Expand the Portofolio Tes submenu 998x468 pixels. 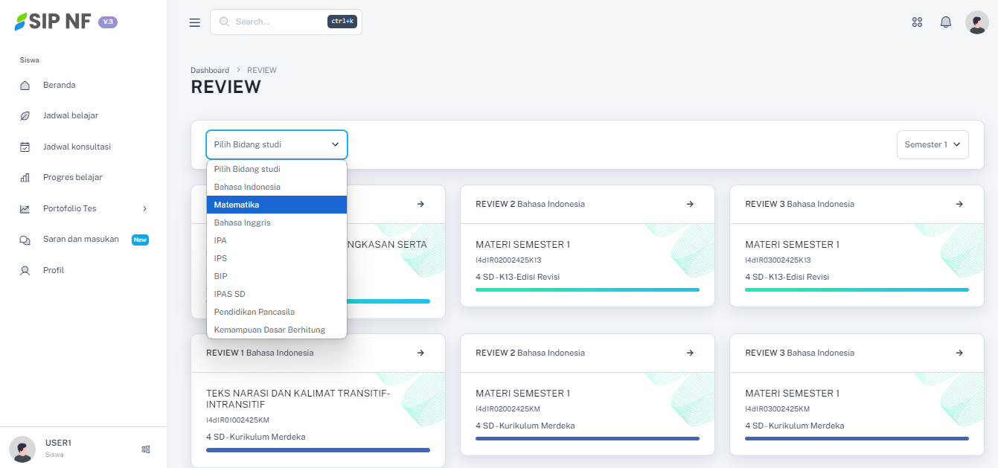point(144,209)
